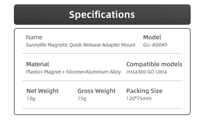Click the word Silicone in materials
The width and height of the screenshot is (204, 120).
(x=75, y=72)
